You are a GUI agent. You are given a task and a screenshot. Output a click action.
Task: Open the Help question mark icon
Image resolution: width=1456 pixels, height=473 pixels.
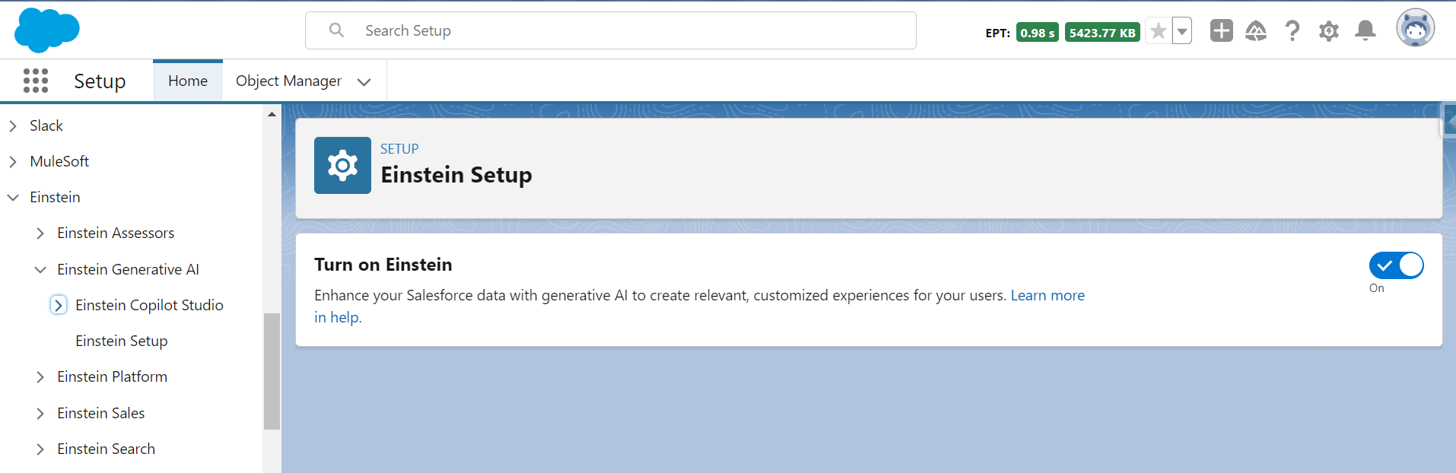(x=1292, y=30)
